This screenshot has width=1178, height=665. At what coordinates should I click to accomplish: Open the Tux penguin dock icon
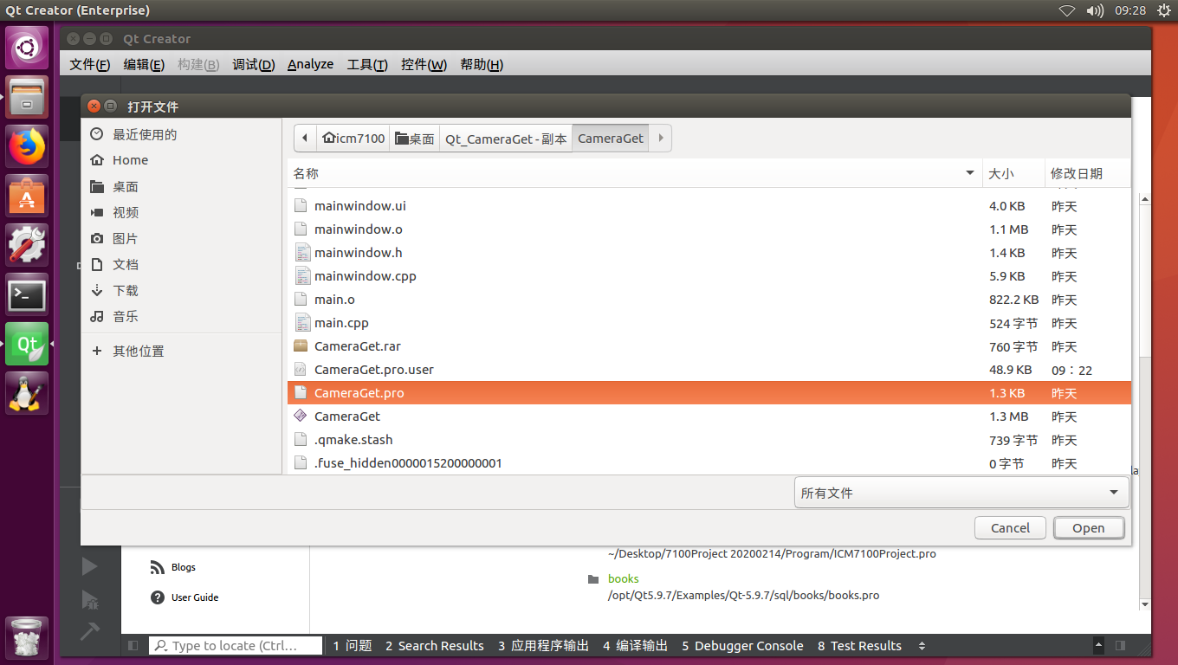27,393
